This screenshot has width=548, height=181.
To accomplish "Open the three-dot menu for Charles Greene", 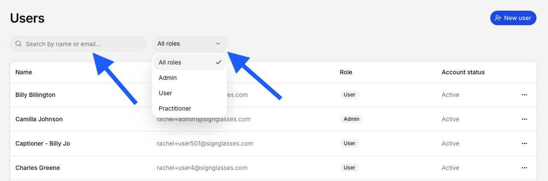I will coord(524,168).
